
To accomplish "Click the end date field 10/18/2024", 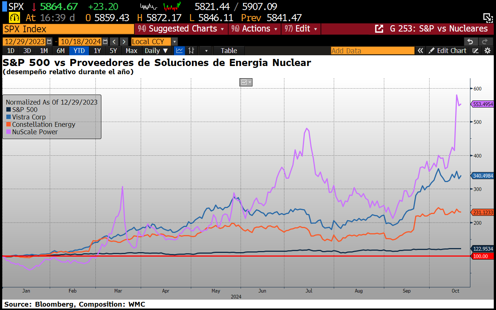I will coord(80,42).
